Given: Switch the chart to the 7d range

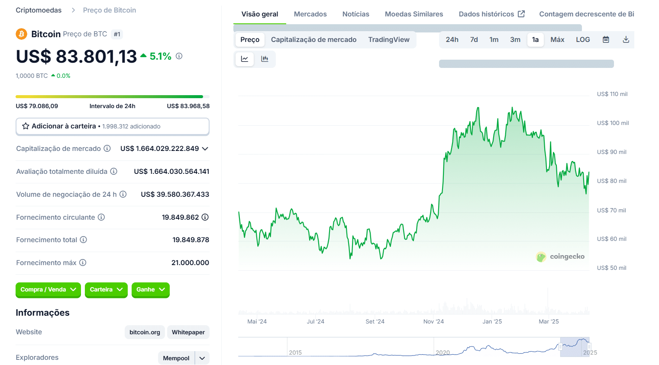Looking at the screenshot, I should pyautogui.click(x=474, y=39).
